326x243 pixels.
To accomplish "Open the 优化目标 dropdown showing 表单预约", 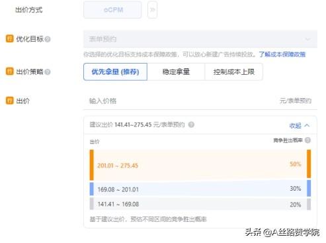I will (200, 39).
